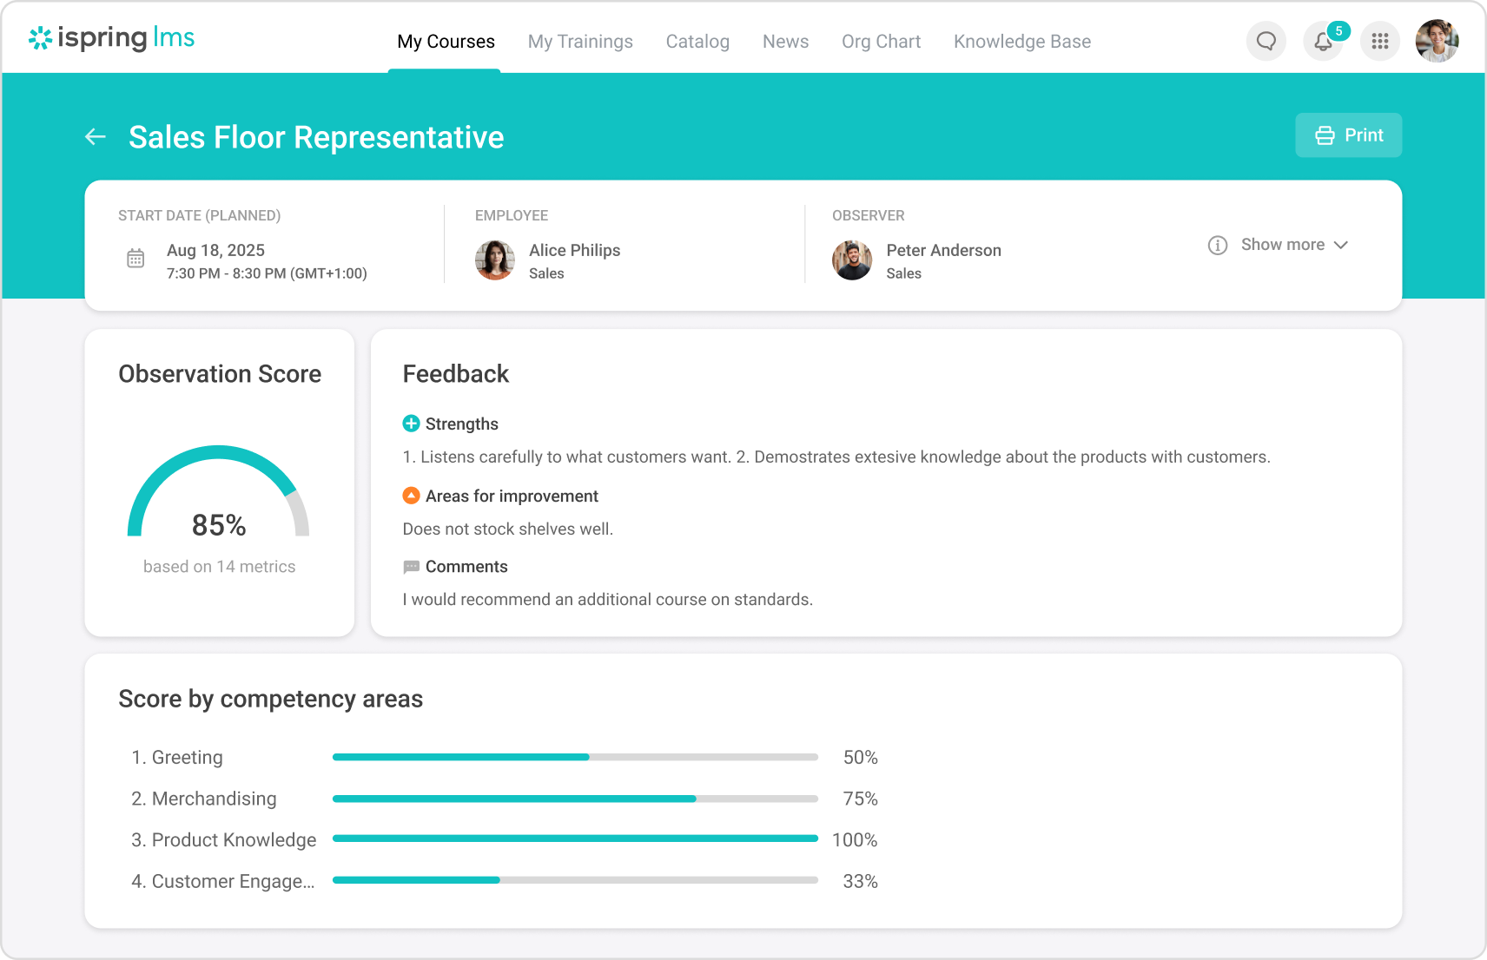Viewport: 1487px width, 960px height.
Task: Click the 85% observation score gauge
Action: (x=219, y=492)
